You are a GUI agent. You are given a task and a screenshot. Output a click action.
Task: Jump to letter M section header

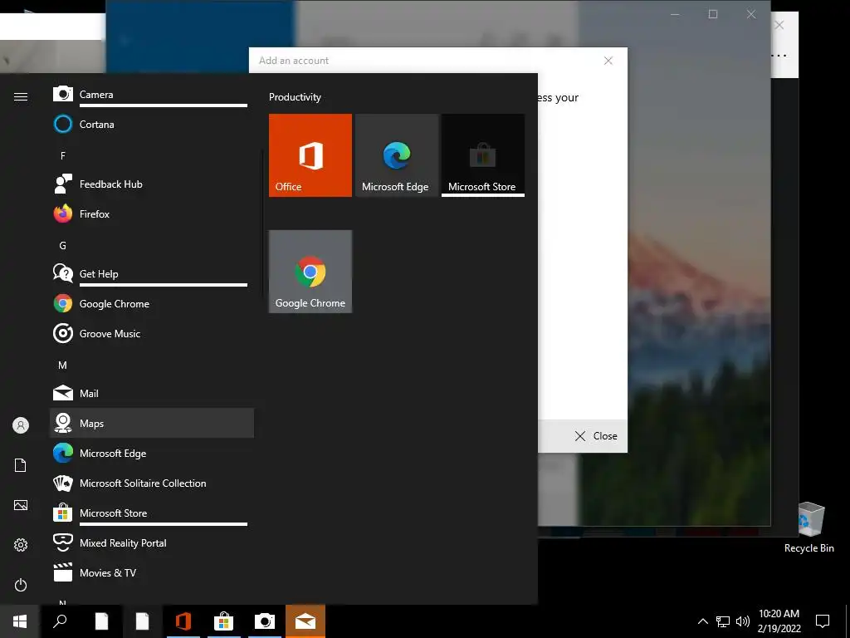tap(63, 366)
